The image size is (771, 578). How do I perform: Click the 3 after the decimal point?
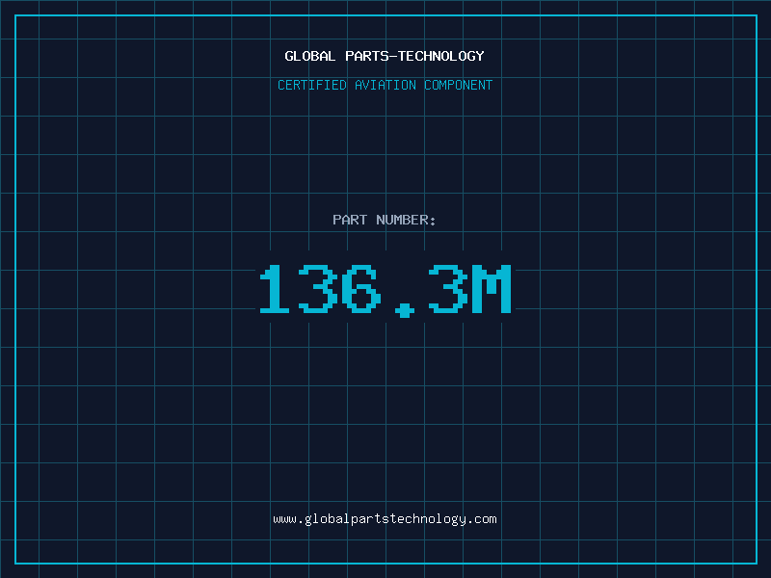(448, 289)
